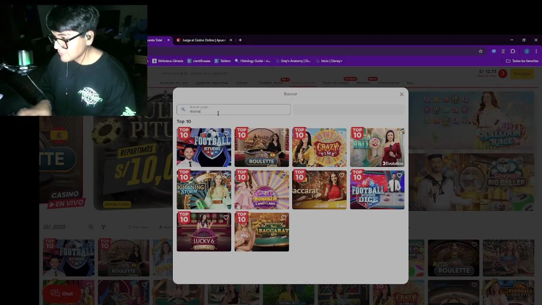Favorite Prosperity Tree Baccarat heart icon
The width and height of the screenshot is (542, 305).
284,218
